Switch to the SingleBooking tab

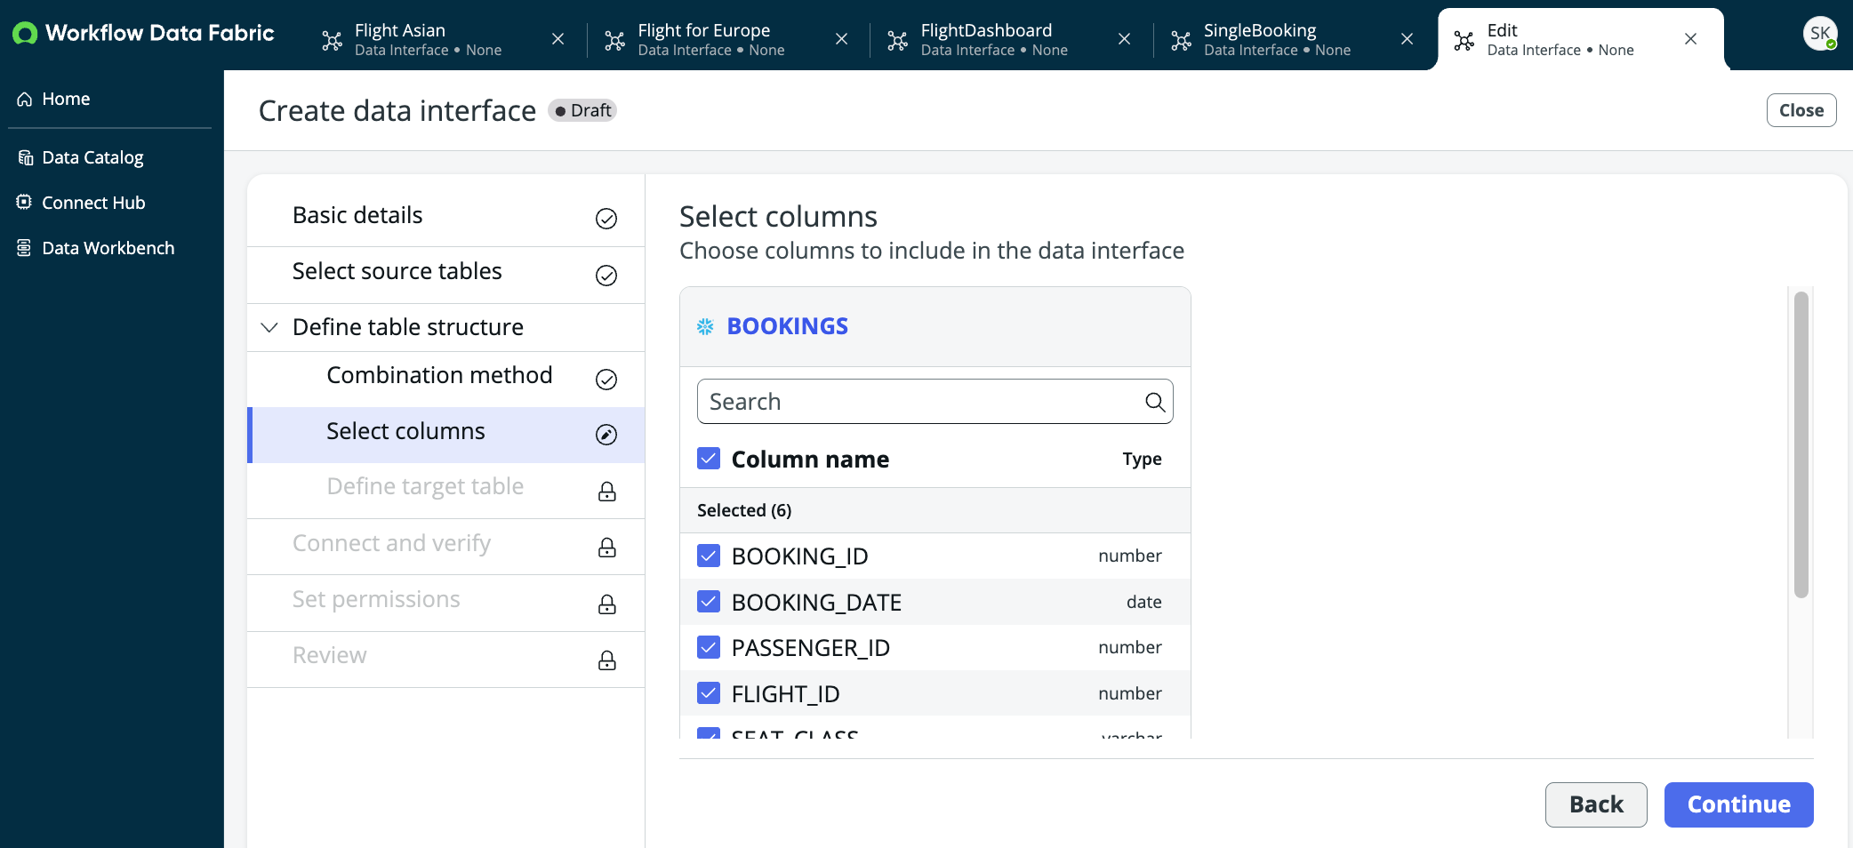pos(1277,39)
